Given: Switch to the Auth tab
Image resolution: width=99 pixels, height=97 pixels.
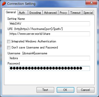Looking at the screenshot, I should 22,13.
